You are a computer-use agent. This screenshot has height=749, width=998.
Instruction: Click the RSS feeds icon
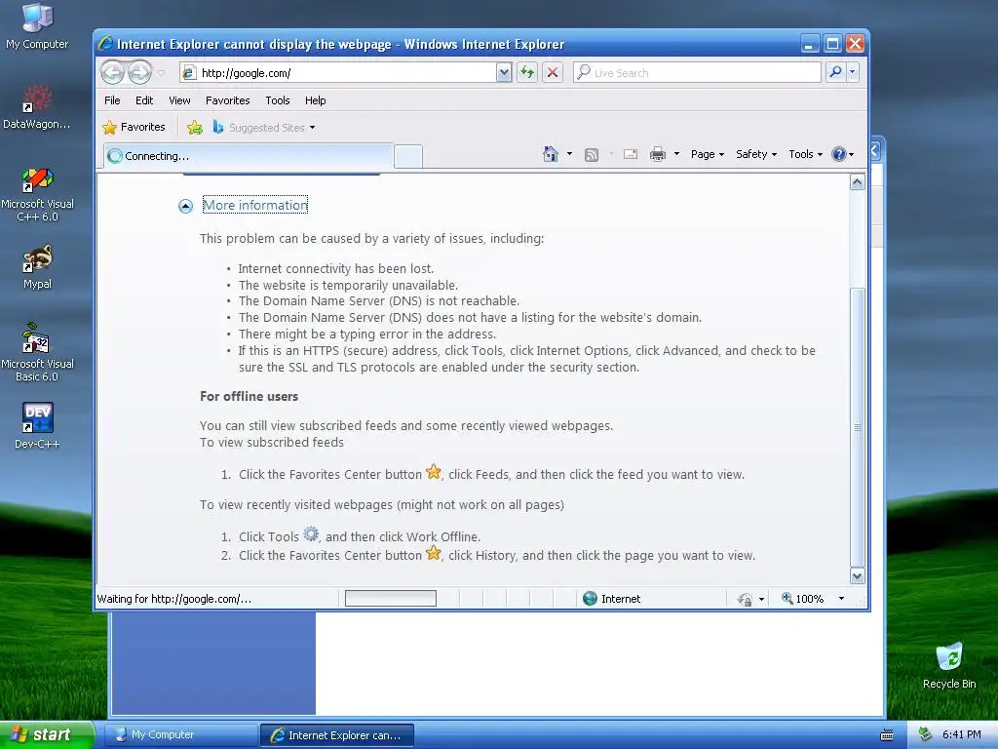(592, 154)
